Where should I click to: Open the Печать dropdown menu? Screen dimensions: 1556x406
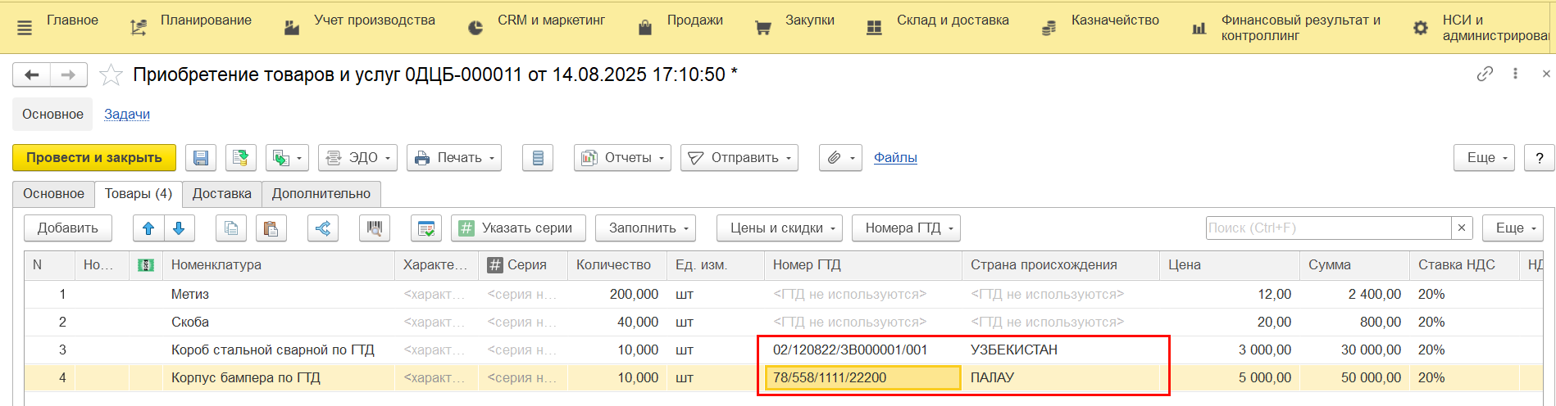click(454, 158)
